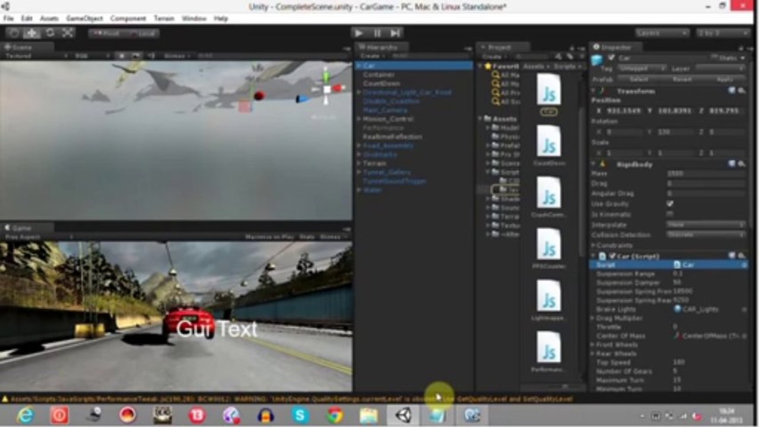Screen dimensions: 759x427
Task: Open Google Chrome from the taskbar
Action: (x=335, y=415)
